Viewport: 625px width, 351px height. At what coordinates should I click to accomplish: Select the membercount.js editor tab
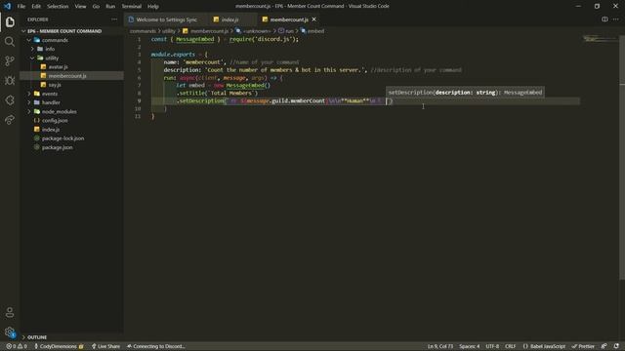[x=289, y=19]
